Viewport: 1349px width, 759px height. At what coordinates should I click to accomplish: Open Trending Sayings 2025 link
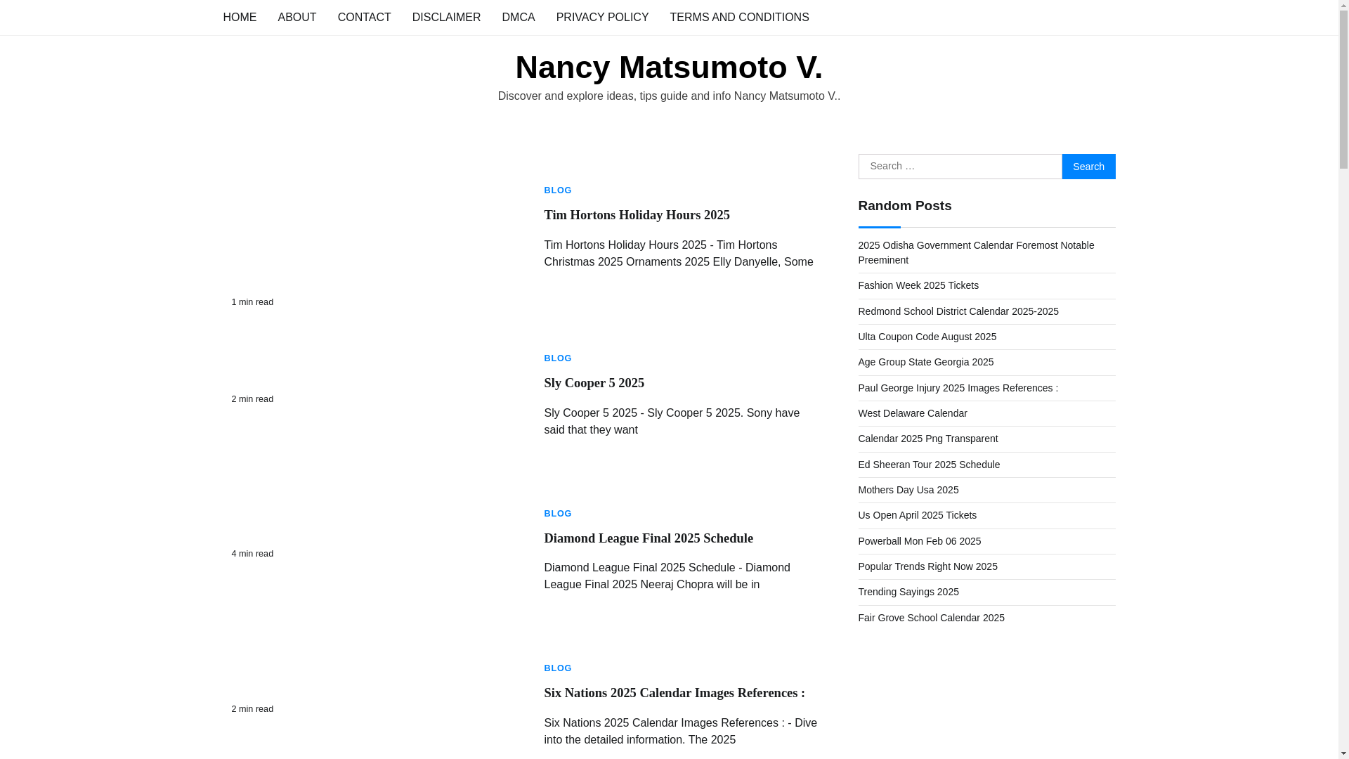(x=908, y=592)
